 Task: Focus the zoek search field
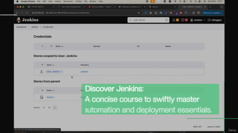pyautogui.click(x=148, y=20)
